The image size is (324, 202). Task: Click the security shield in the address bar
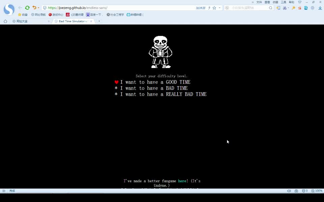45,8
